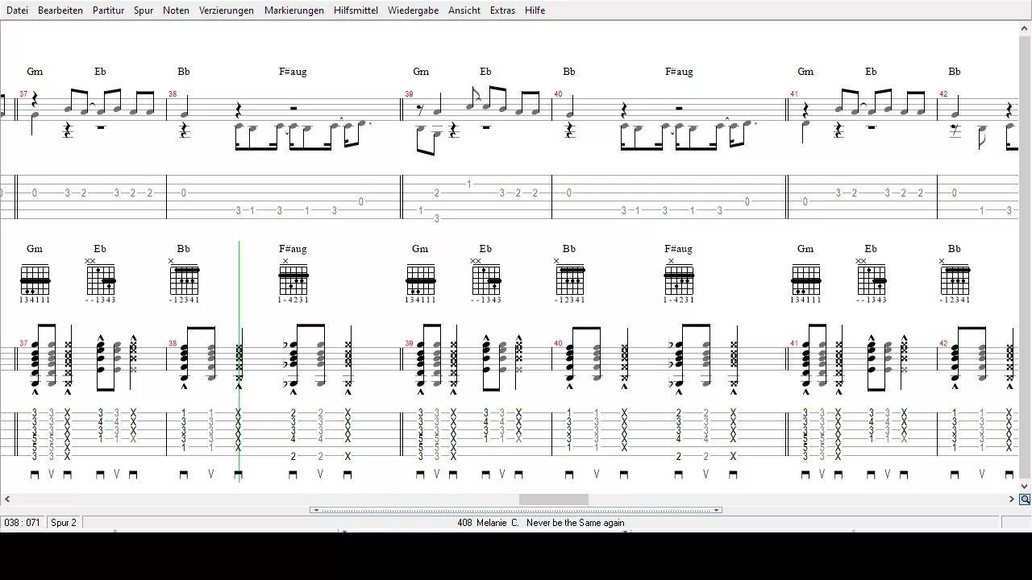Open the Ansicht menu
1032x580 pixels.
[x=464, y=10]
